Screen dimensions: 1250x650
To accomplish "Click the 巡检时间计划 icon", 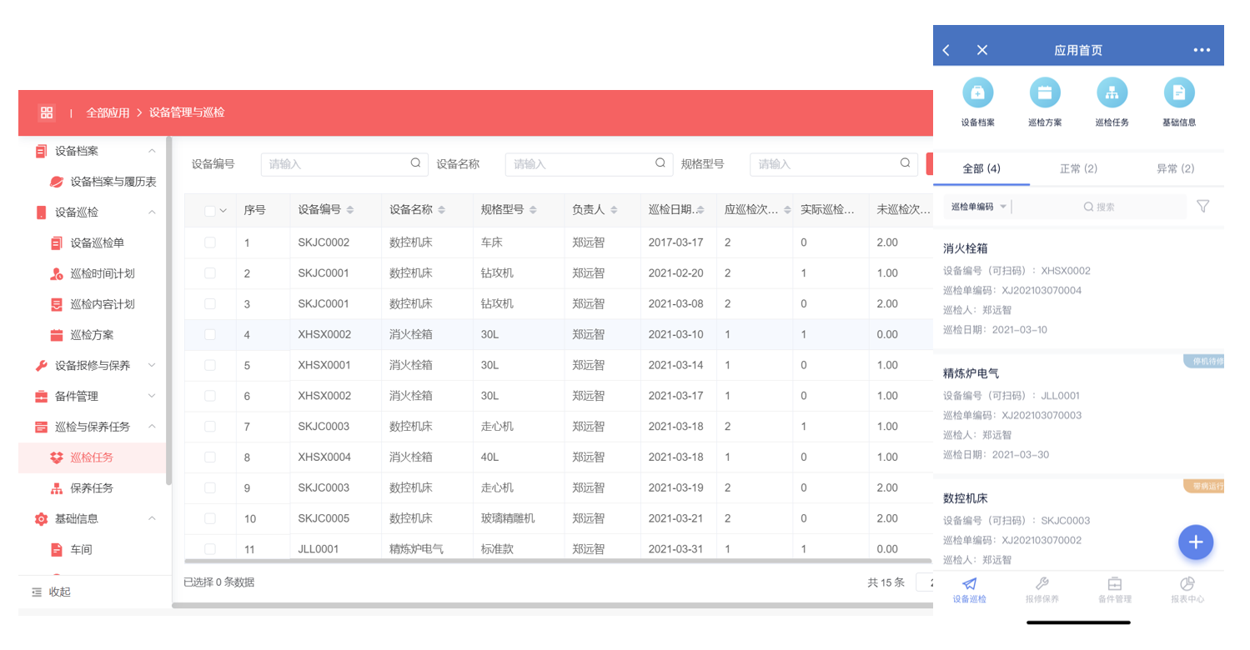I will click(x=57, y=273).
